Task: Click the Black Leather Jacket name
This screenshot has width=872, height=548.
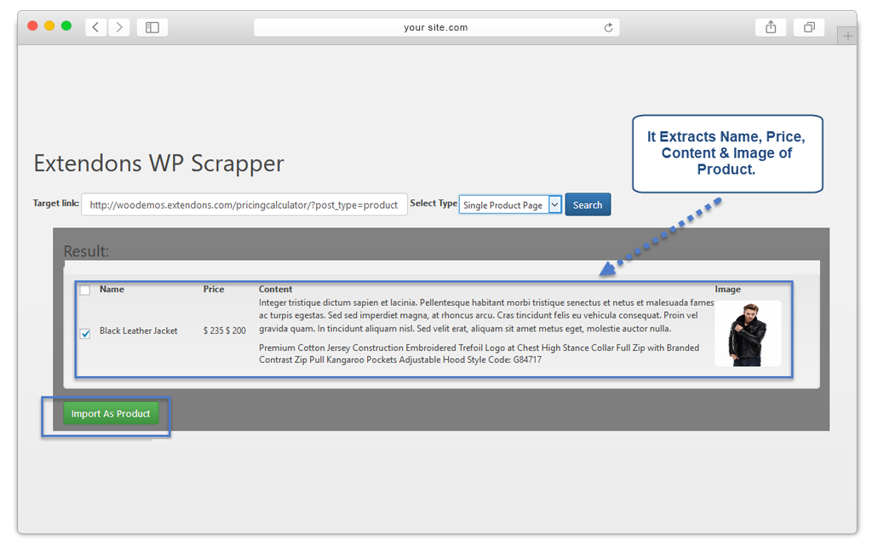Action: [139, 331]
